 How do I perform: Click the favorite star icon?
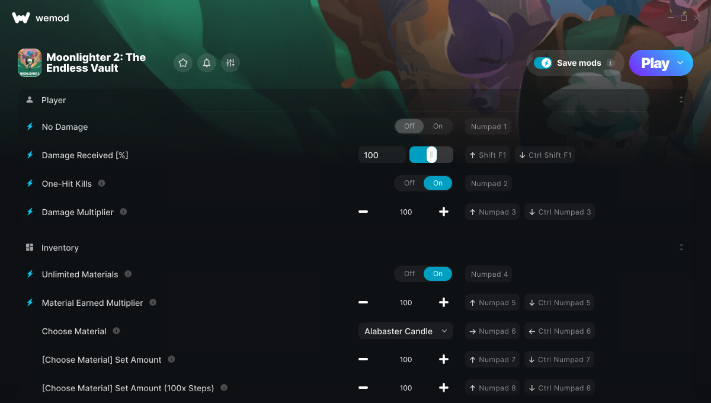[x=183, y=63]
